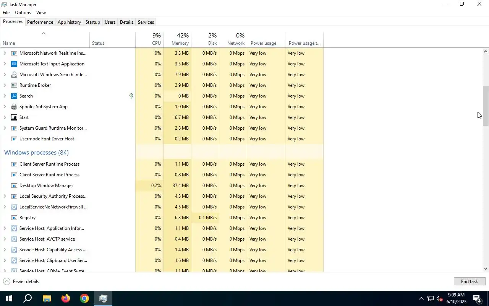
Task: Sort by the Disk column header
Action: (205, 39)
